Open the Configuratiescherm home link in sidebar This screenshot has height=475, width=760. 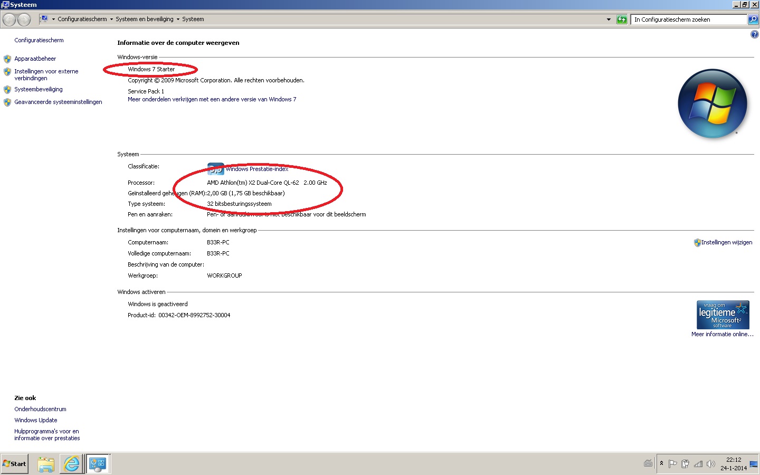coord(39,41)
